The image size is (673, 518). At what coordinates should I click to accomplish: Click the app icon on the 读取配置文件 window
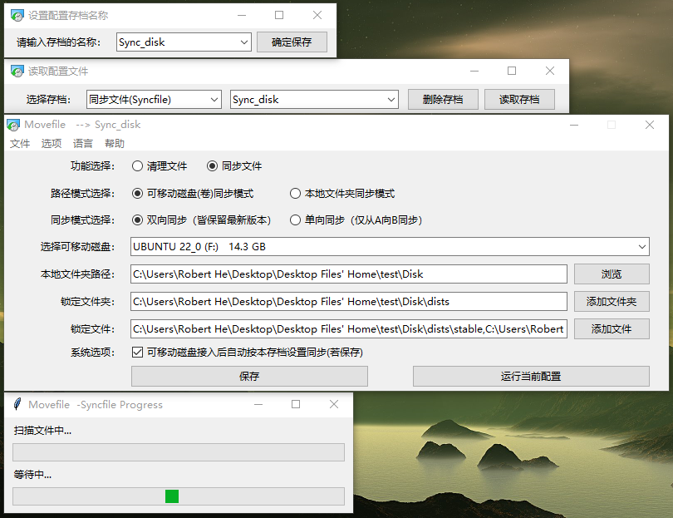tap(17, 71)
